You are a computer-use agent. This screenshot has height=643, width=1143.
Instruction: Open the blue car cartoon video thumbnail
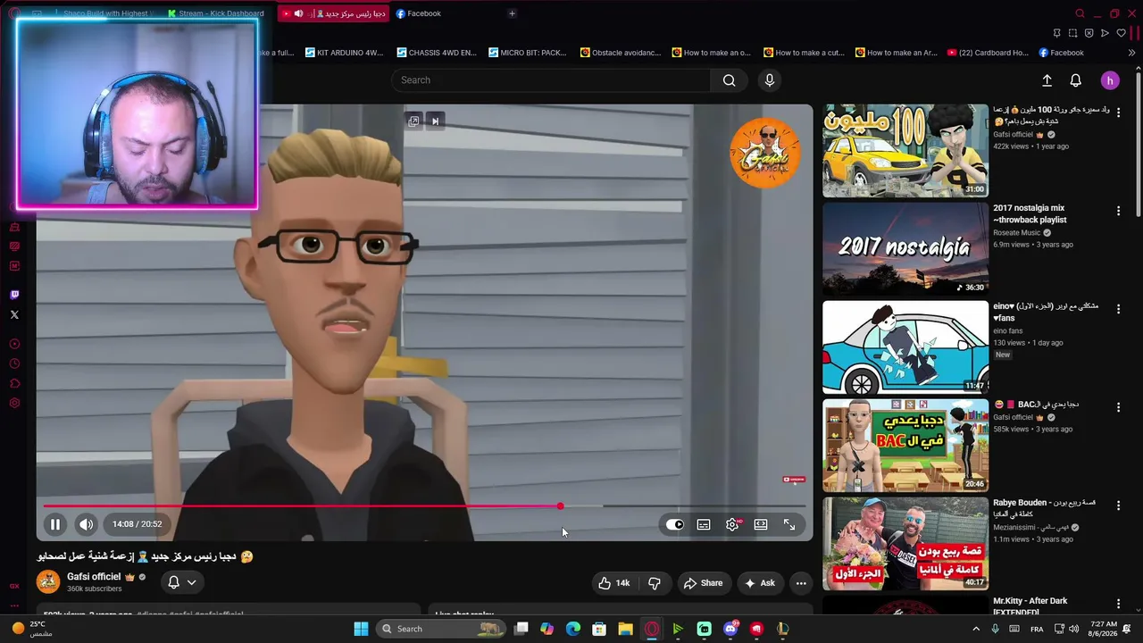coord(905,347)
